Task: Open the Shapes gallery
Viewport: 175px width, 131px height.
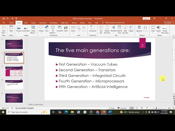Action: pyautogui.click(x=41, y=30)
